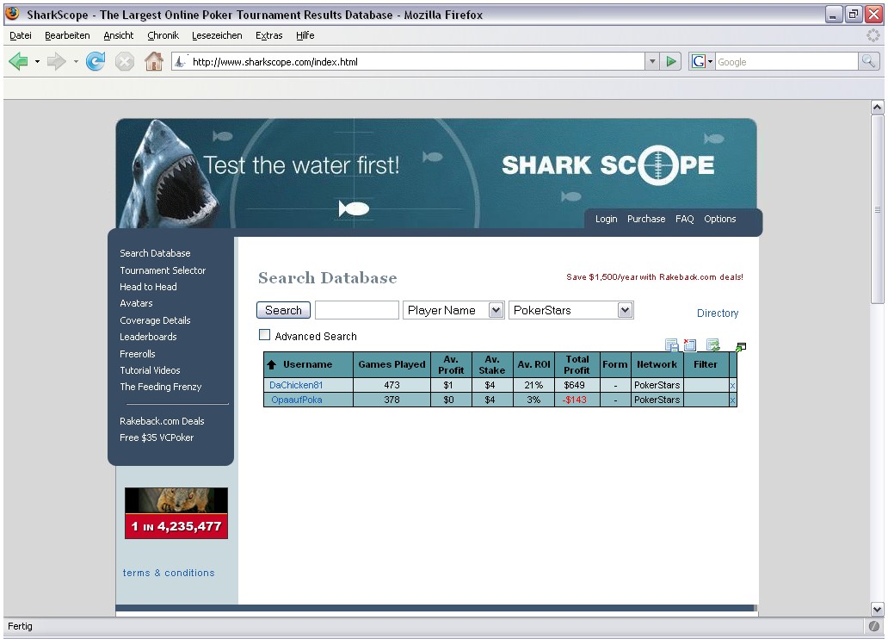
Task: Open the Ansicht menu
Action: (x=119, y=35)
